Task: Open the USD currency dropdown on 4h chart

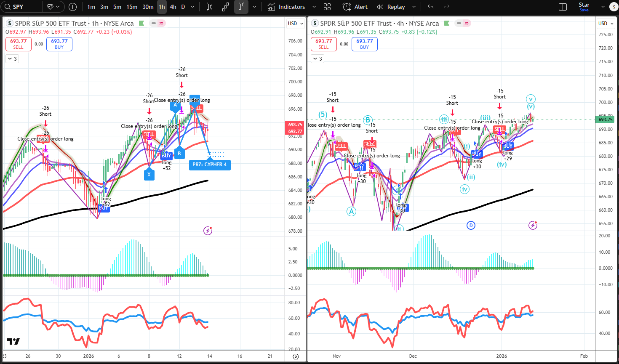Action: tap(606, 23)
